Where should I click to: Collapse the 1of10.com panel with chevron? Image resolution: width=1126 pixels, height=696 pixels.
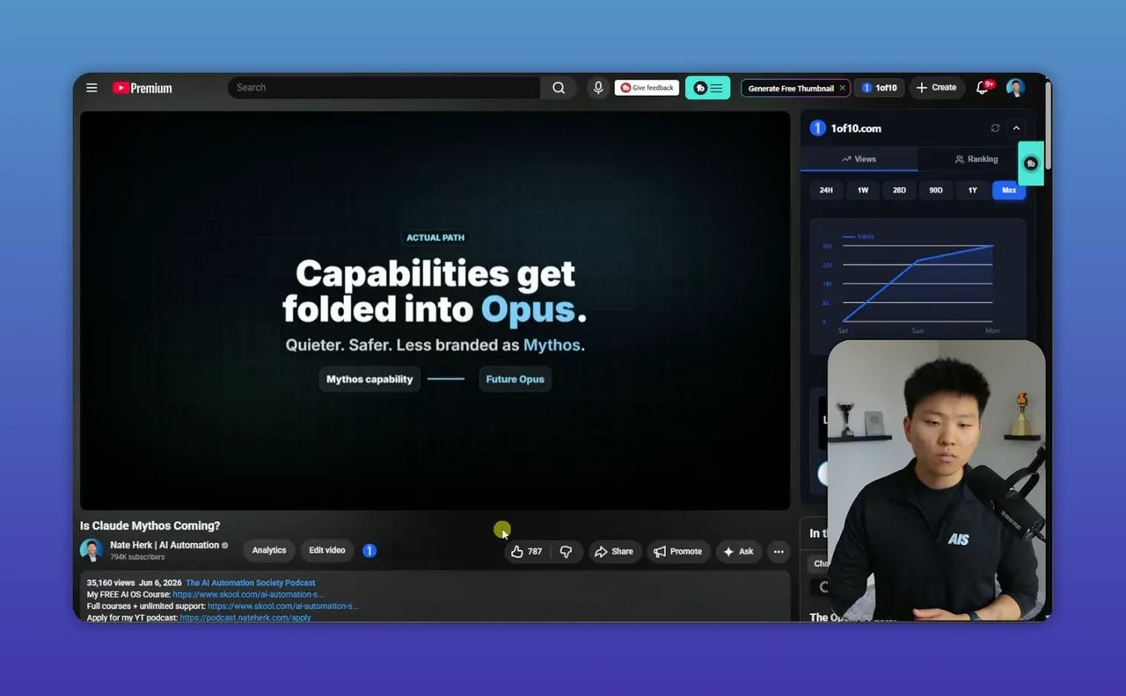(1016, 128)
